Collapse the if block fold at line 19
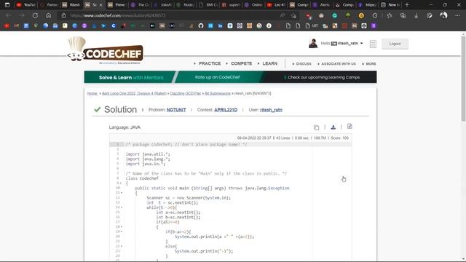Screen dimensions: 466x262 [122, 231]
